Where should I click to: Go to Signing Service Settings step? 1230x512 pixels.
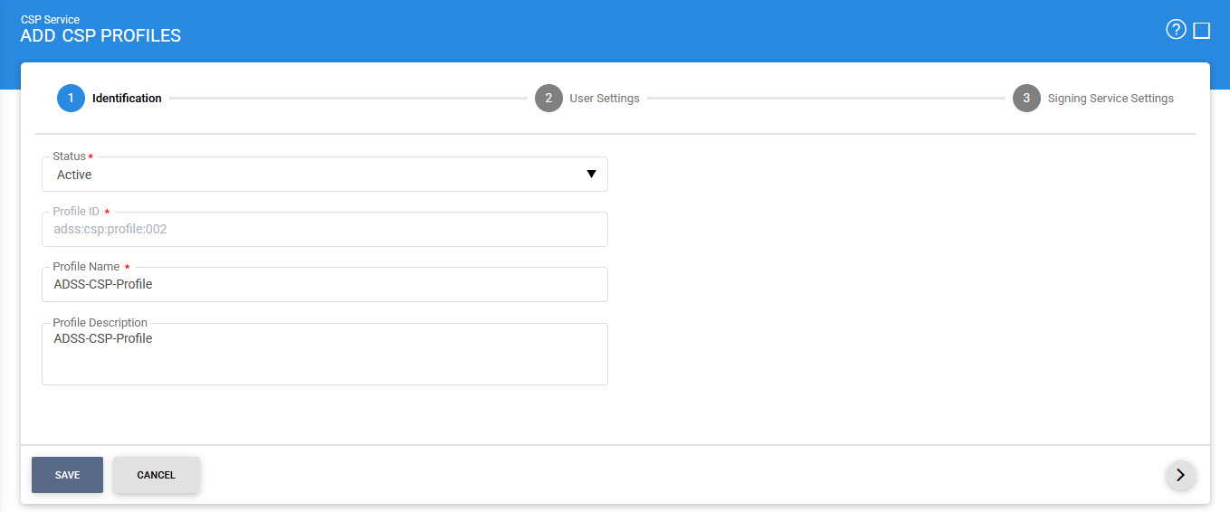(x=1110, y=99)
